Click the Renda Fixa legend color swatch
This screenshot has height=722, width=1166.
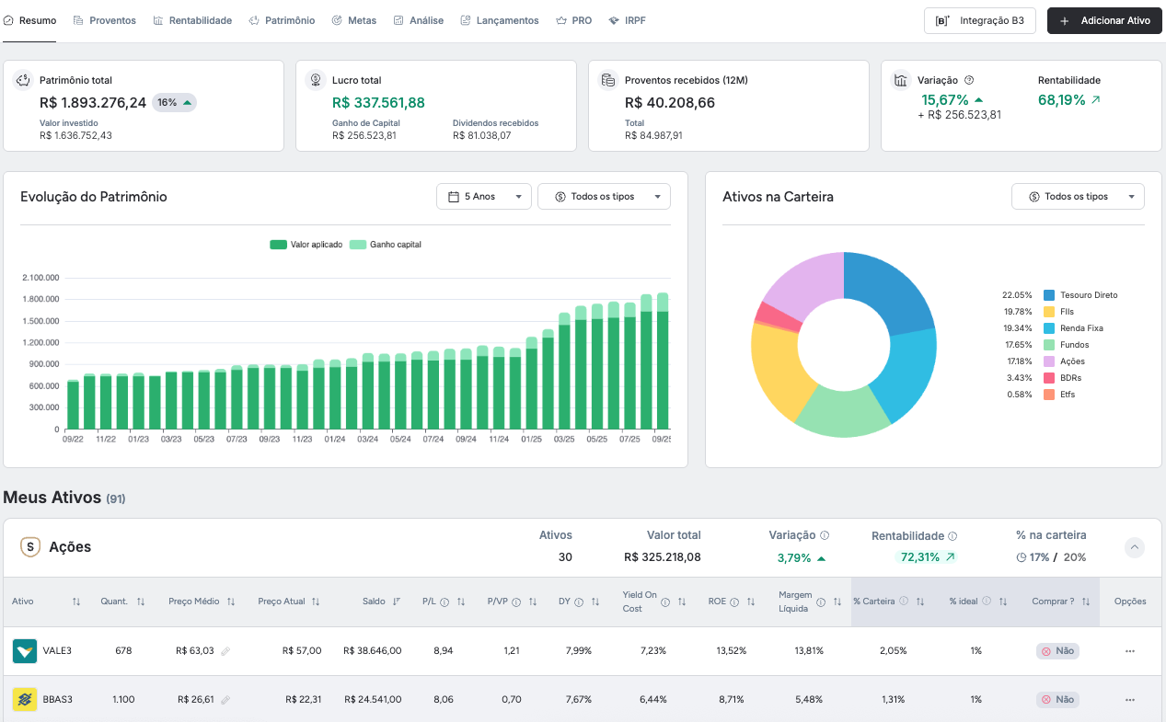pos(1049,328)
